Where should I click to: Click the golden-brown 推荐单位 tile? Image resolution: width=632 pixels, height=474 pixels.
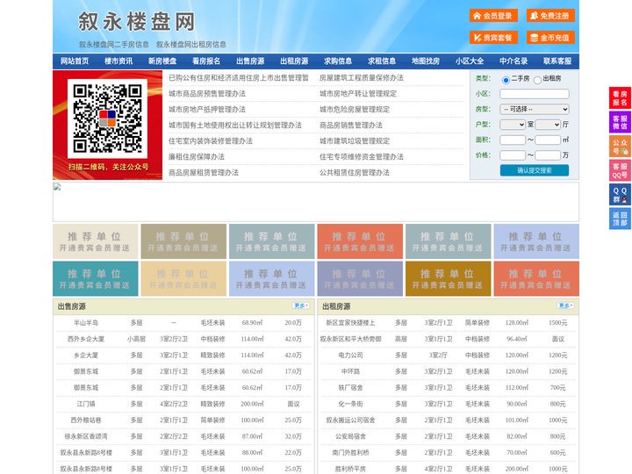tap(449, 278)
